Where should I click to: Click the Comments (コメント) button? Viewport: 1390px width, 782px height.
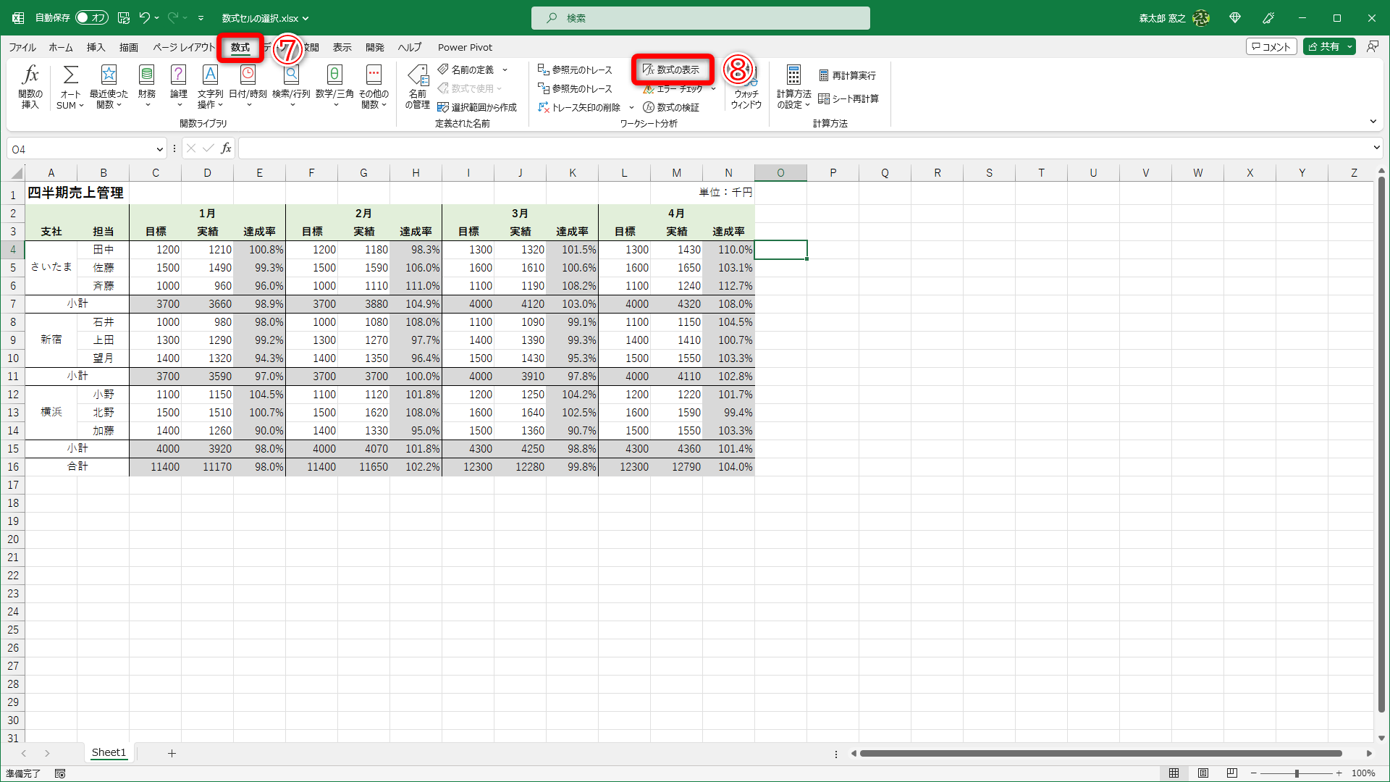click(x=1271, y=46)
